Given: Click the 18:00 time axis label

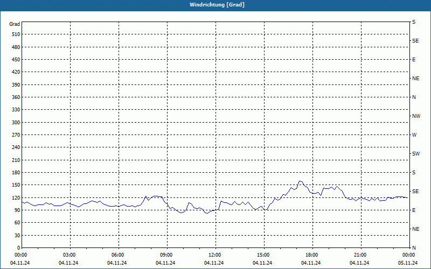Looking at the screenshot, I should (312, 255).
